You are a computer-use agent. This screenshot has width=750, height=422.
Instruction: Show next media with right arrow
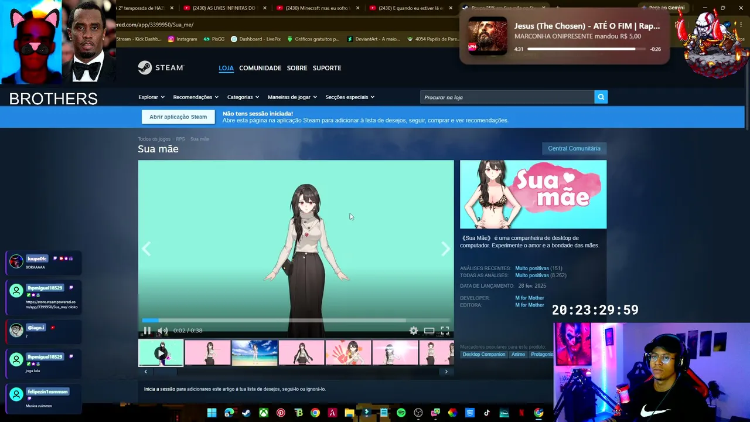click(446, 249)
